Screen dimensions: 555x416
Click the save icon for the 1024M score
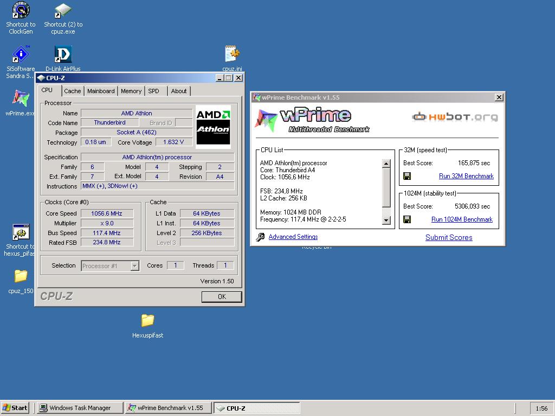[x=407, y=220]
